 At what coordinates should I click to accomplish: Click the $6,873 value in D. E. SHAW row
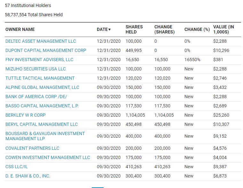[x=220, y=176]
